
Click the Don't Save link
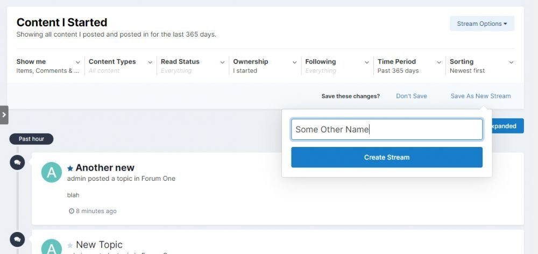(411, 96)
